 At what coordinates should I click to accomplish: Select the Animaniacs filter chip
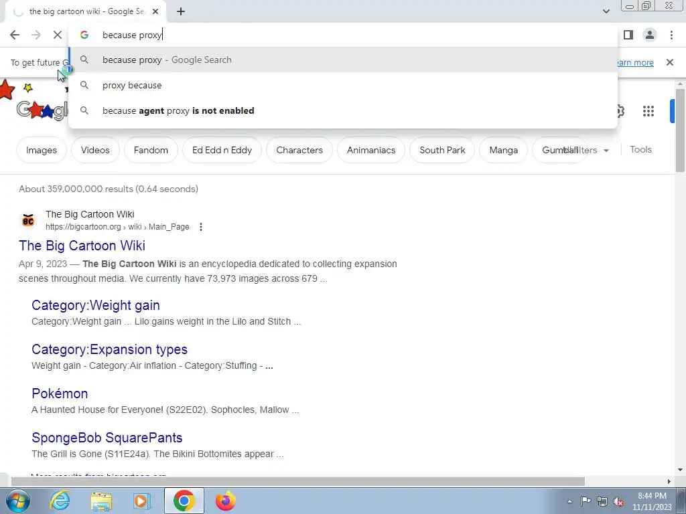[x=371, y=150]
